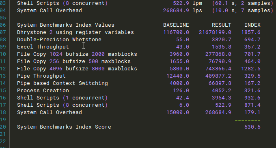The height and width of the screenshot is (148, 276).
Task: Click the BASELINE column header
Action: (176, 25)
